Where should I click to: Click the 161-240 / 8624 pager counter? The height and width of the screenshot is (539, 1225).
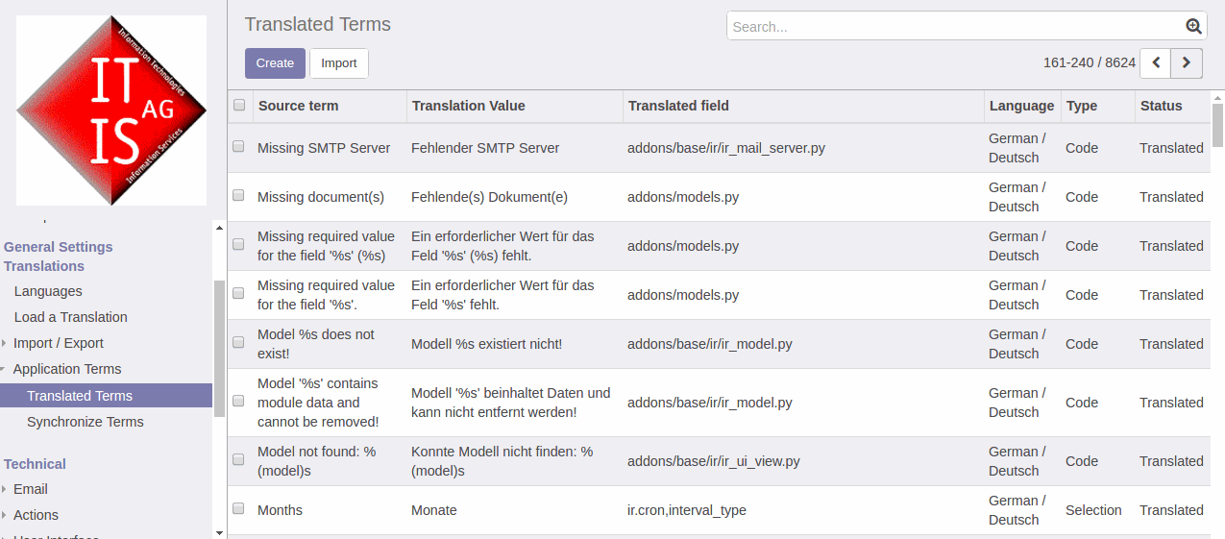(1090, 62)
